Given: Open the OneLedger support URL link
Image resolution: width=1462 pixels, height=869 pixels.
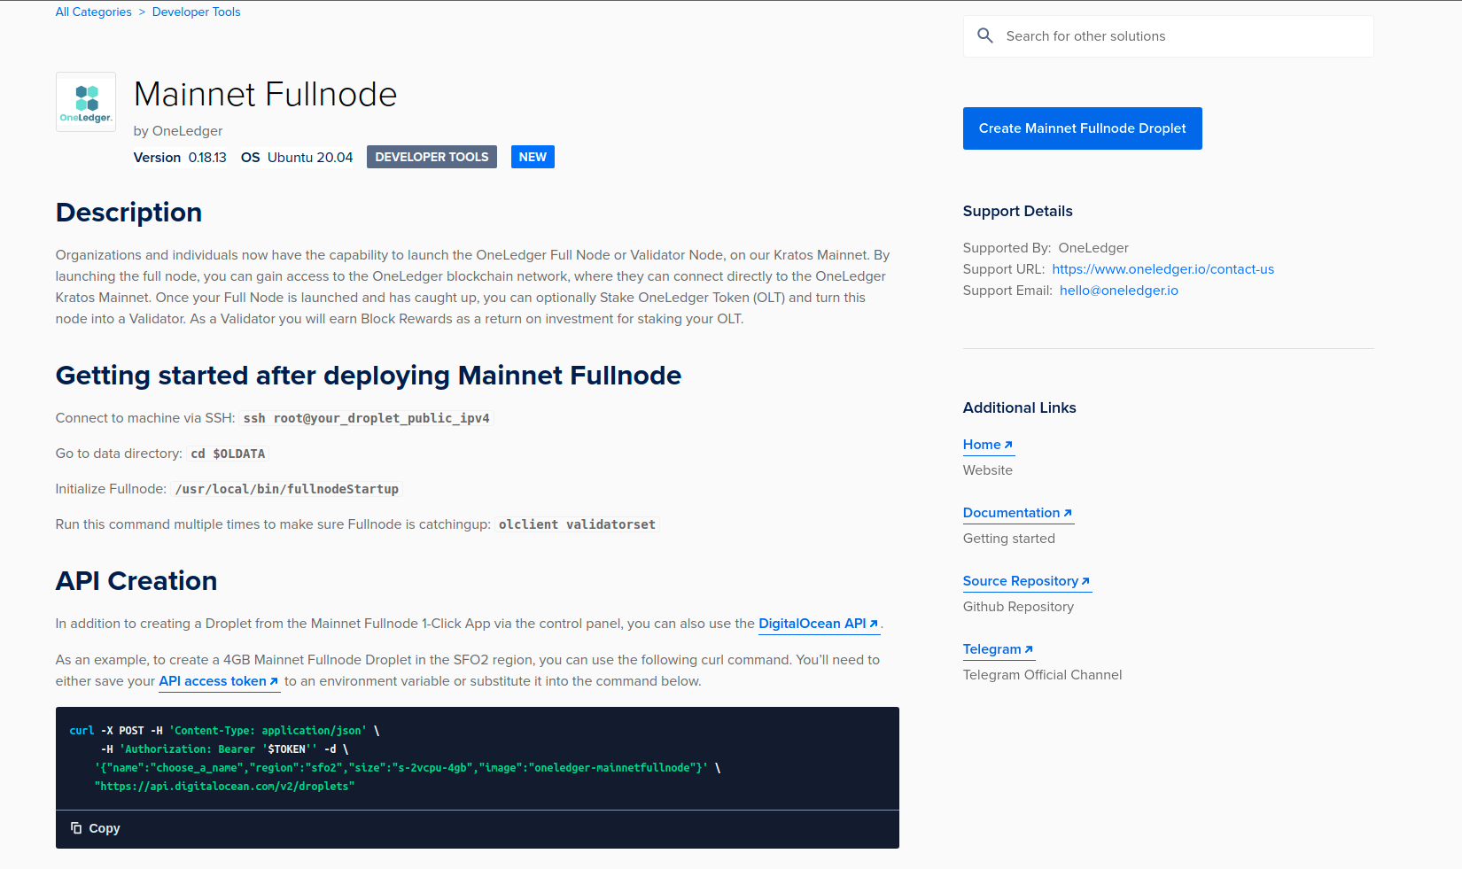Looking at the screenshot, I should [x=1163, y=269].
